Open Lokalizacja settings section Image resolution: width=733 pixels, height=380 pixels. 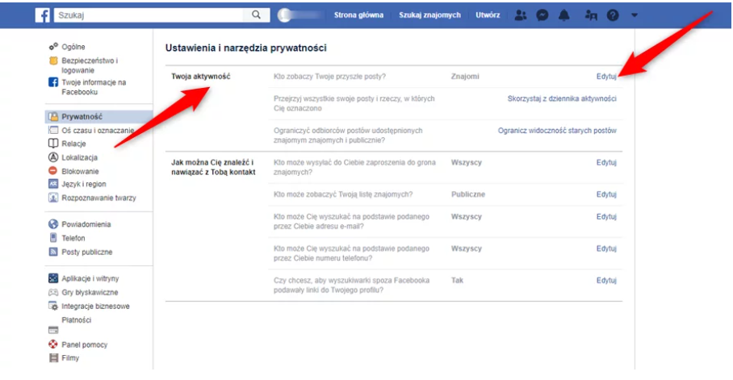coord(79,157)
